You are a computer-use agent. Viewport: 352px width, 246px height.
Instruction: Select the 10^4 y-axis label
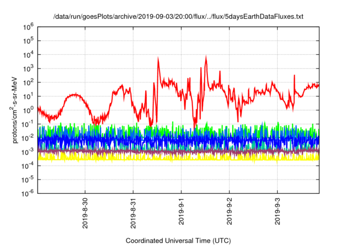pos(28,55)
